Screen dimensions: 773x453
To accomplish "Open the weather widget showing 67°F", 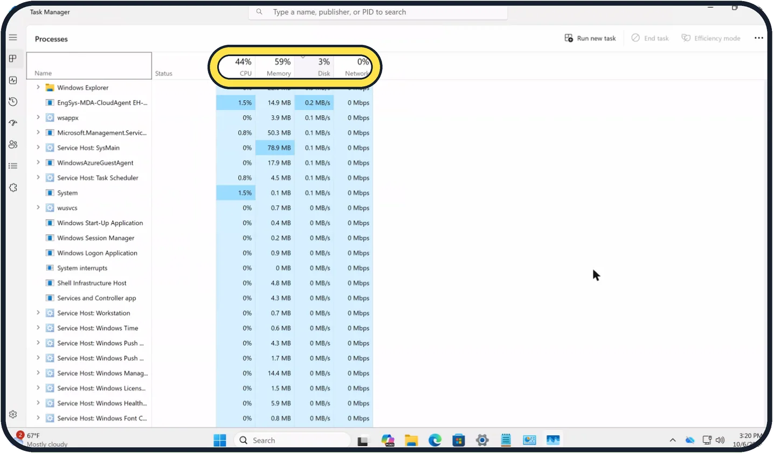I will pyautogui.click(x=42, y=440).
